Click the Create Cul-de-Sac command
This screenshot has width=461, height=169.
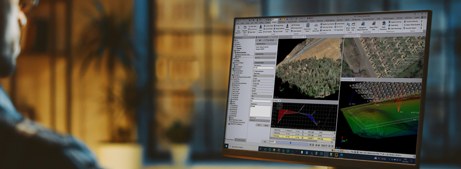(395, 22)
